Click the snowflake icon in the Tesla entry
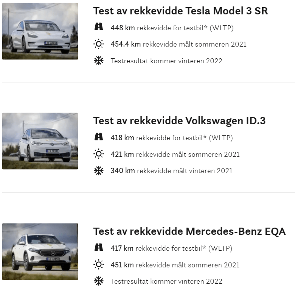 coord(98,61)
